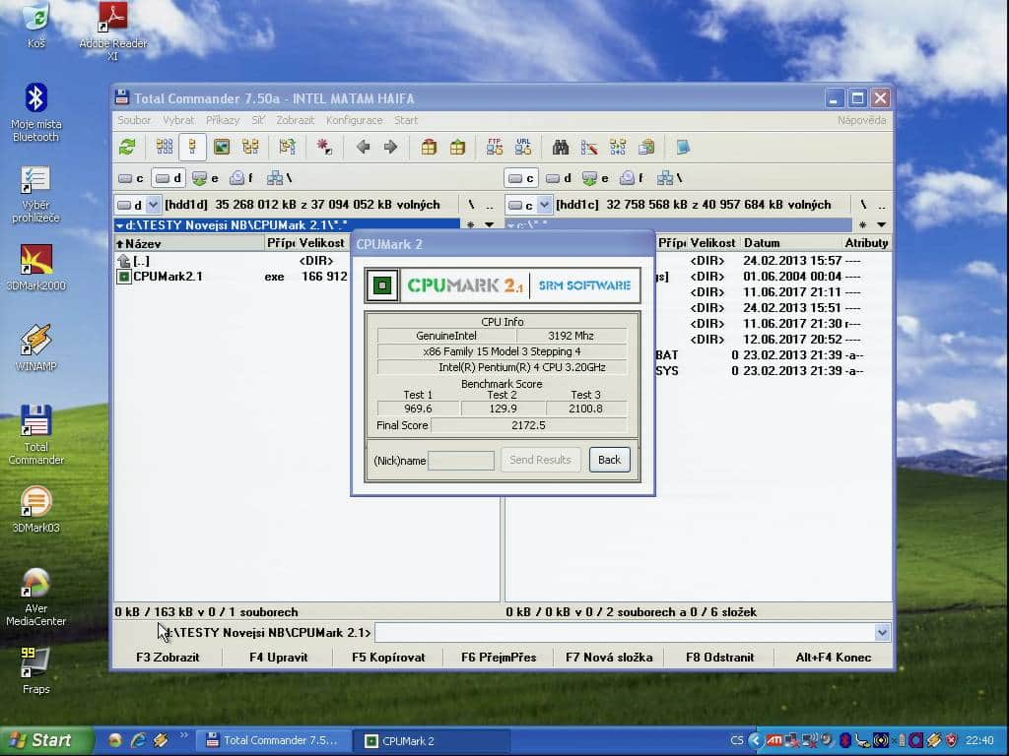Select the full file details view icon
This screenshot has width=1009, height=756.
pyautogui.click(x=192, y=148)
